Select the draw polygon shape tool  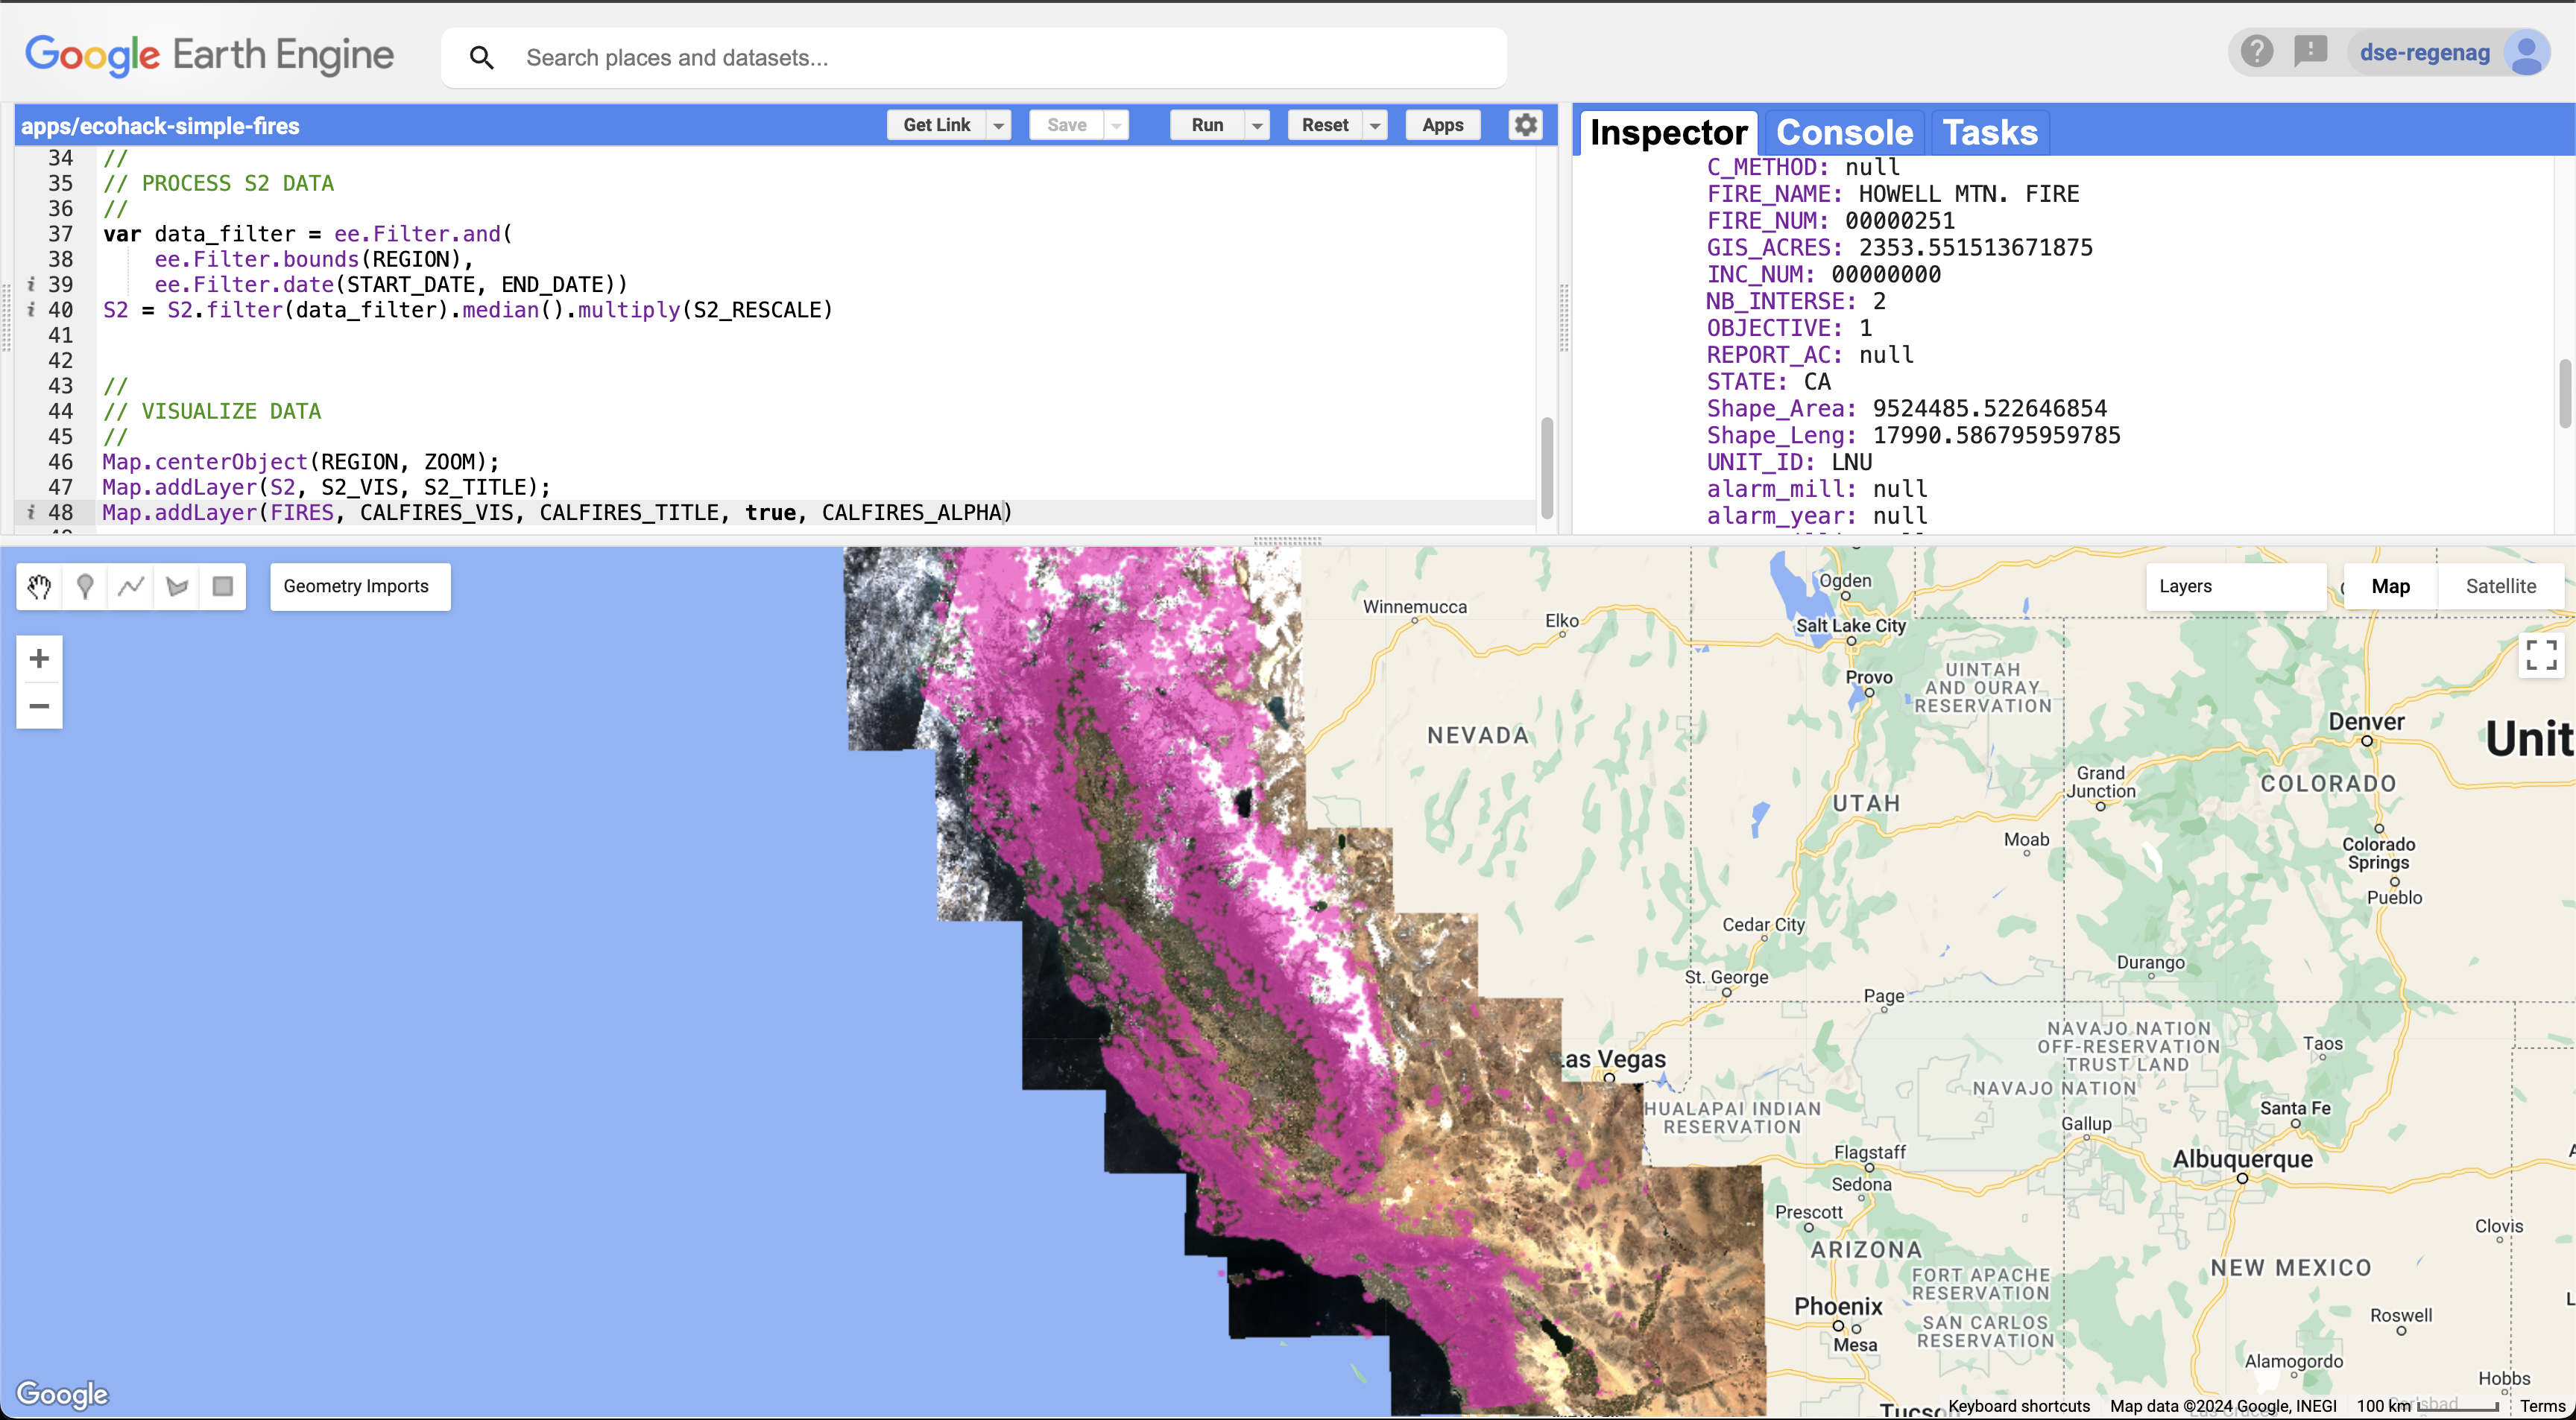pyautogui.click(x=177, y=586)
